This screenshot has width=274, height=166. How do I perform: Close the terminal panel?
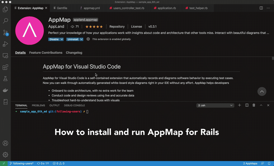(268, 105)
